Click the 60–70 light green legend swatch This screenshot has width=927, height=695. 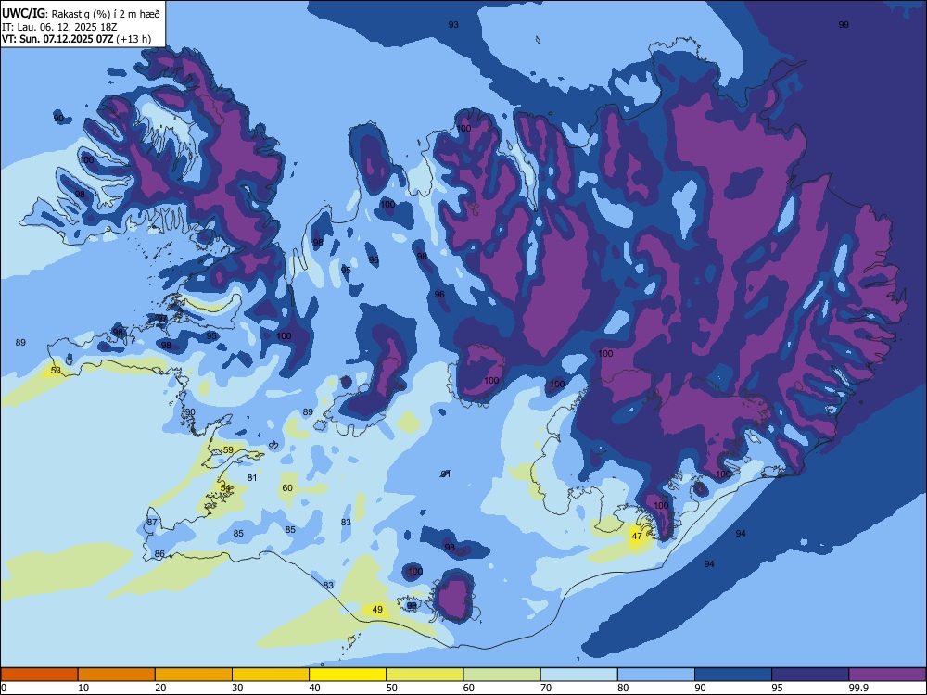coord(502,675)
